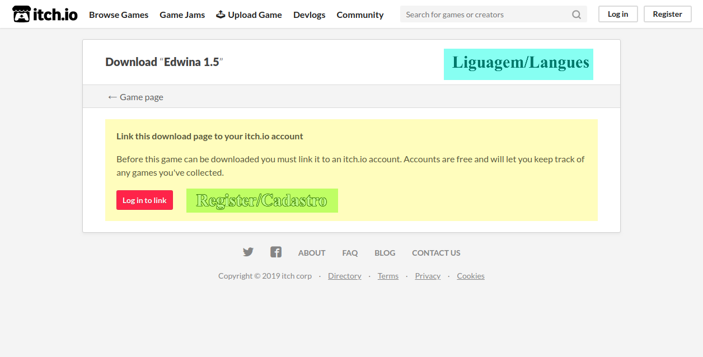This screenshot has height=357, width=703.
Task: Click the red Log in to link button
Action: click(x=144, y=200)
